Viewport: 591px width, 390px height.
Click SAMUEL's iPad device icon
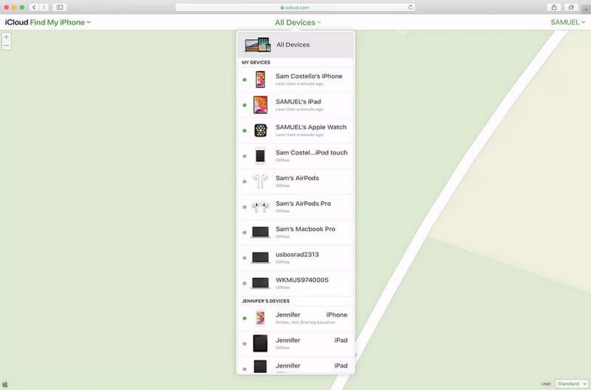coord(261,105)
